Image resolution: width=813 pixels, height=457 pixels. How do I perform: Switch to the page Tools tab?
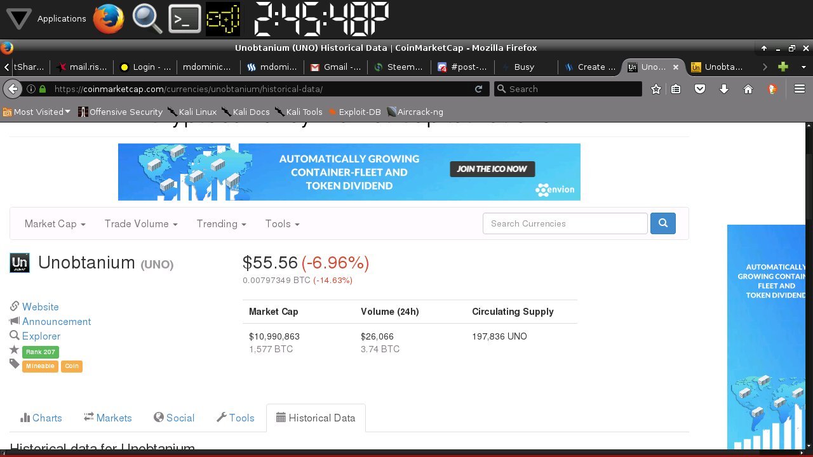[x=235, y=418]
